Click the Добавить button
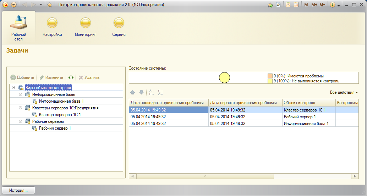Screen dimensions: 367x196 tap(22, 77)
